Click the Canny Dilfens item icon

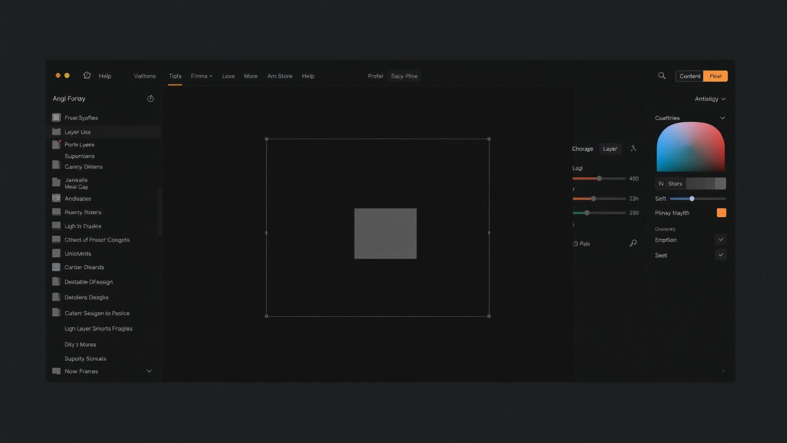[56, 164]
